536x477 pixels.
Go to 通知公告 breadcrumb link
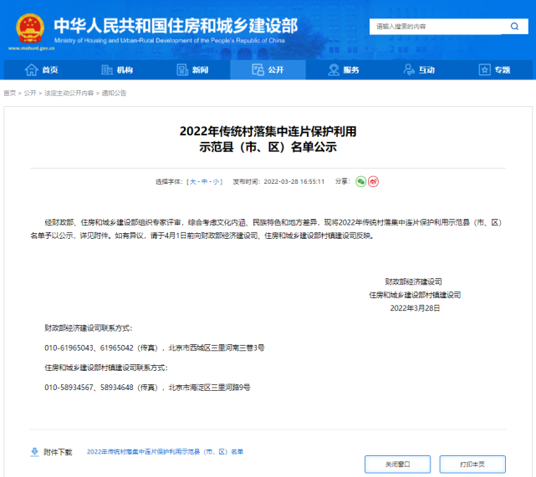[115, 94]
